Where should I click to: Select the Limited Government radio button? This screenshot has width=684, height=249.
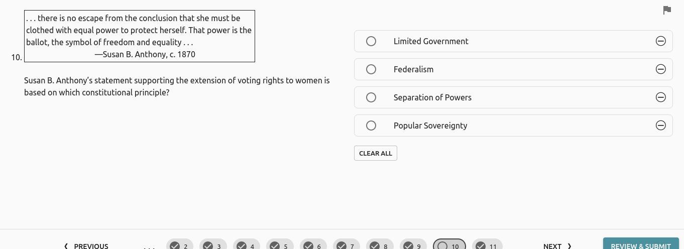371,41
